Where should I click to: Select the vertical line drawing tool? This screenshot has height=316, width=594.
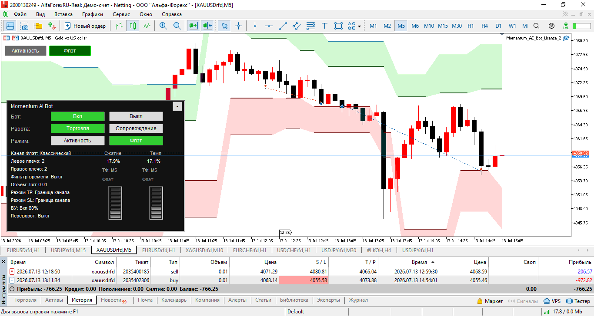[x=255, y=26]
